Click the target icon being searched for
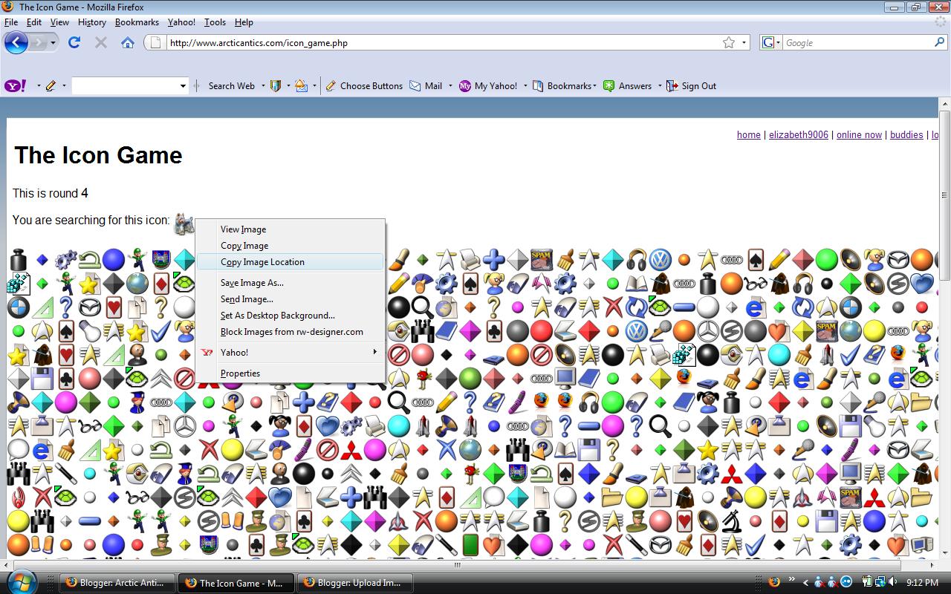 coord(184,223)
